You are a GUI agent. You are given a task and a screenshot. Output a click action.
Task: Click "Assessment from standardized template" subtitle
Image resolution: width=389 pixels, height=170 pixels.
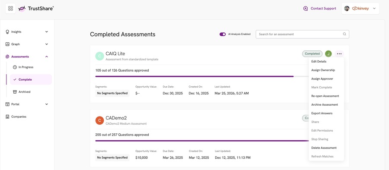(x=132, y=60)
